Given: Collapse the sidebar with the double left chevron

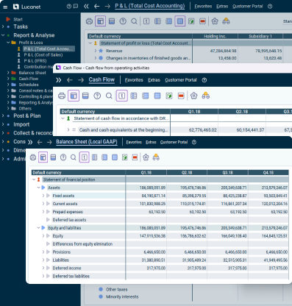Looking at the screenshot, I should tap(86, 6).
